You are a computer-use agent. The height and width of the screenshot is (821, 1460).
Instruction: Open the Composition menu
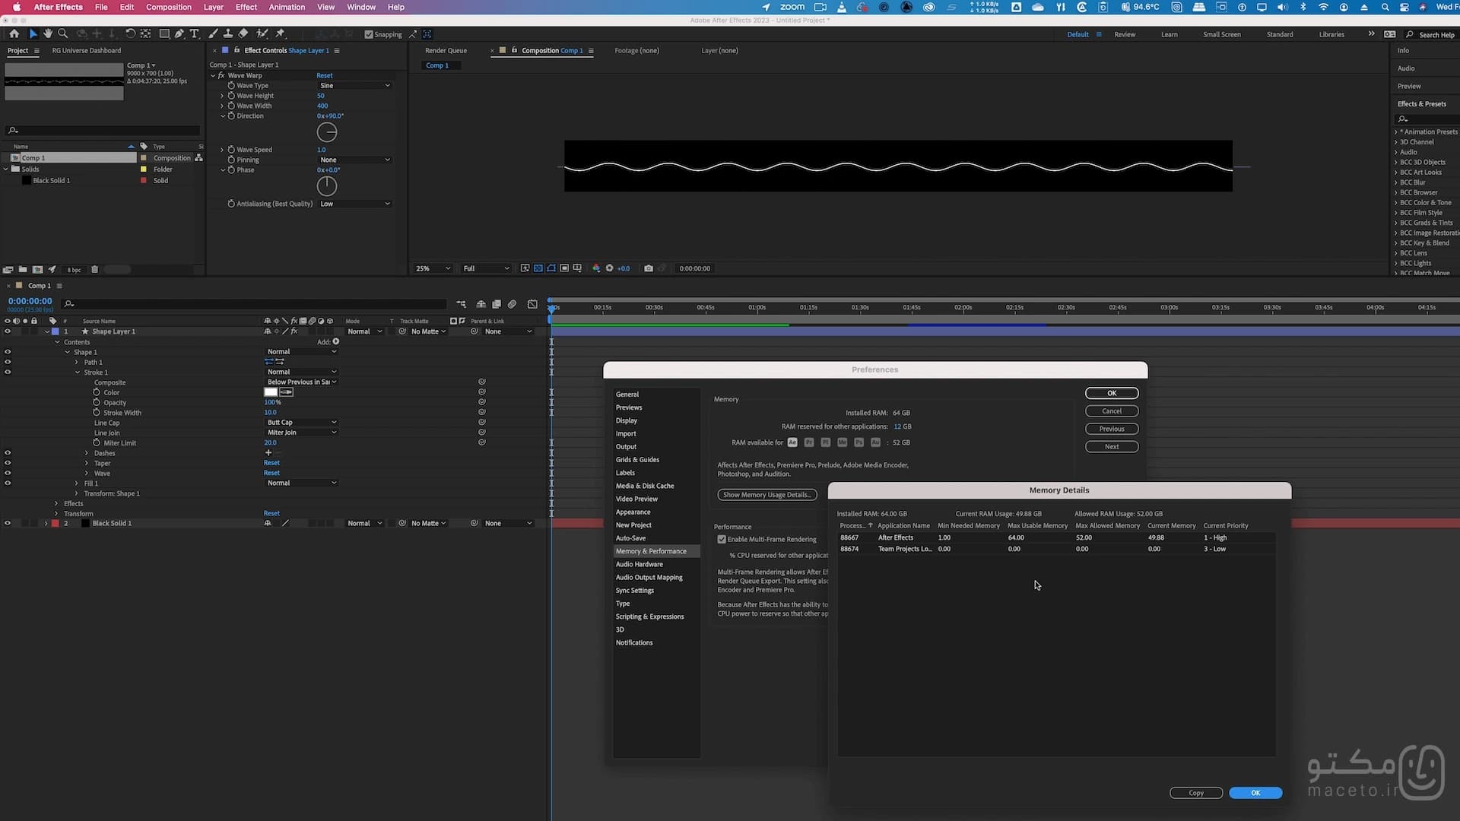(x=169, y=7)
